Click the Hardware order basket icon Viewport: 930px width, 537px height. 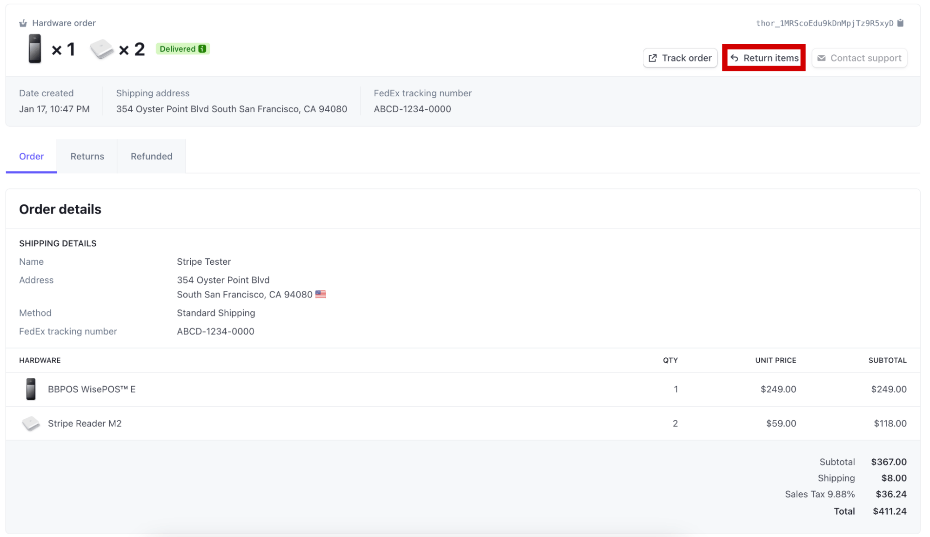(x=23, y=23)
